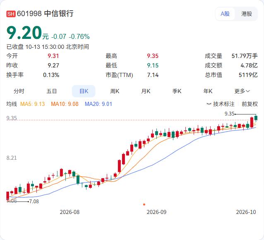Click the 2026-10 date axis label
The width and height of the screenshot is (264, 240).
coord(246,212)
